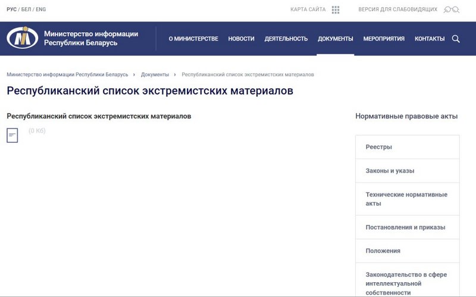The width and height of the screenshot is (476, 297).
Task: Open the Деятельность menu
Action: tap(286, 39)
